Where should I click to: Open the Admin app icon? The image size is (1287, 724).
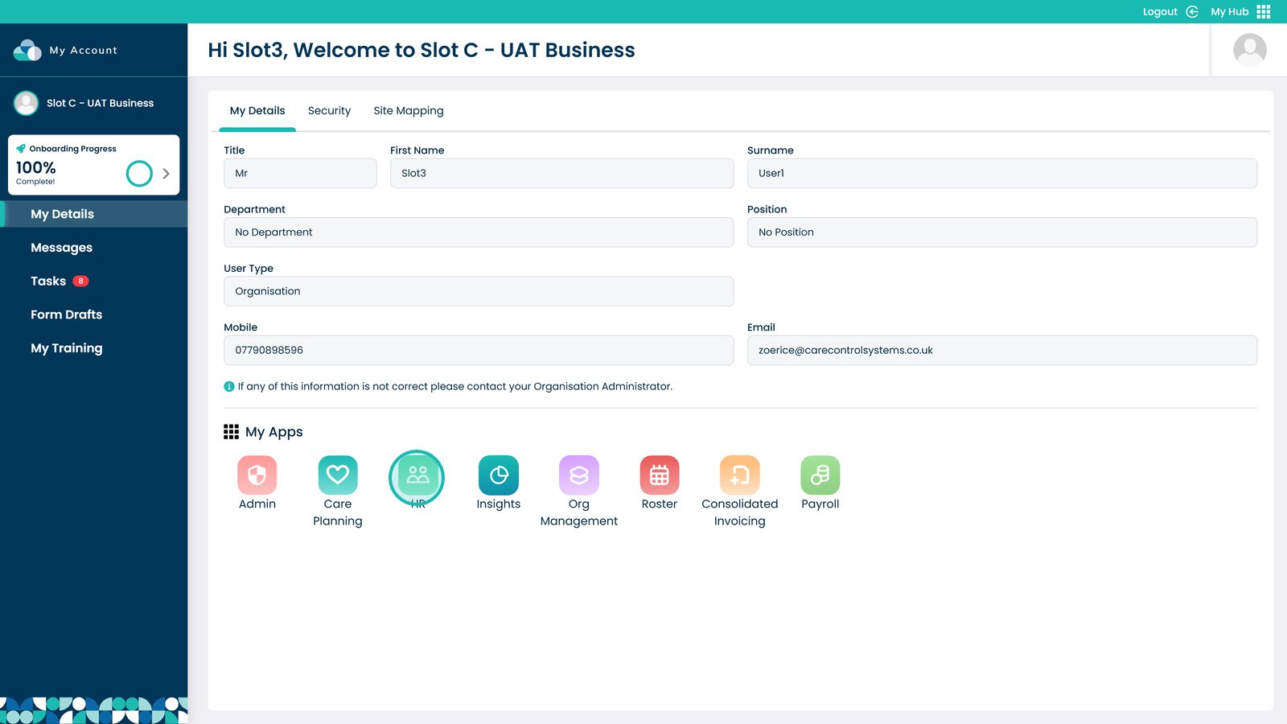click(257, 475)
